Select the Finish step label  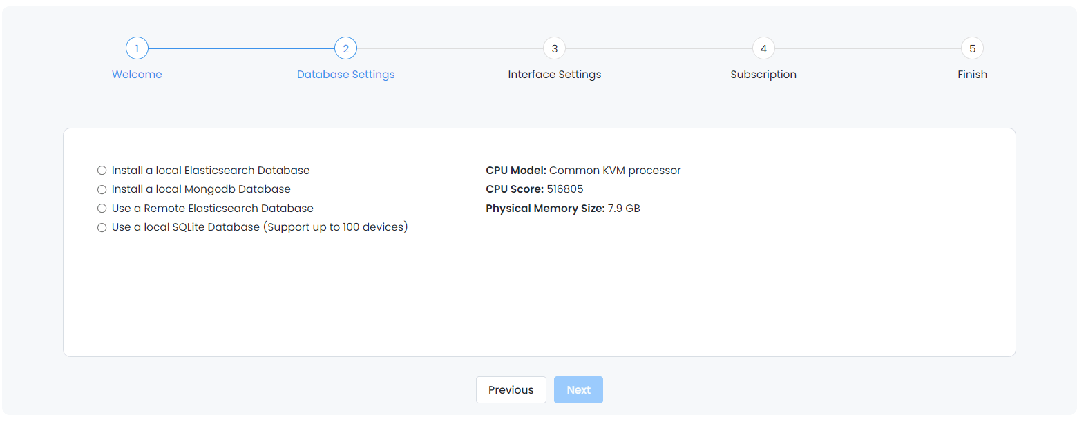[972, 75]
